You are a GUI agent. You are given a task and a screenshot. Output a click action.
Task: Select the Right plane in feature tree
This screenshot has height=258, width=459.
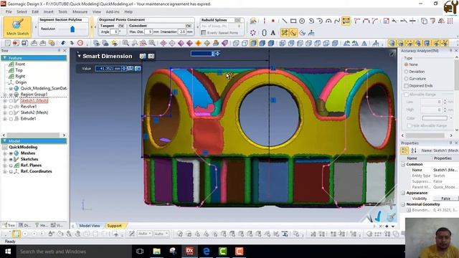tap(20, 76)
